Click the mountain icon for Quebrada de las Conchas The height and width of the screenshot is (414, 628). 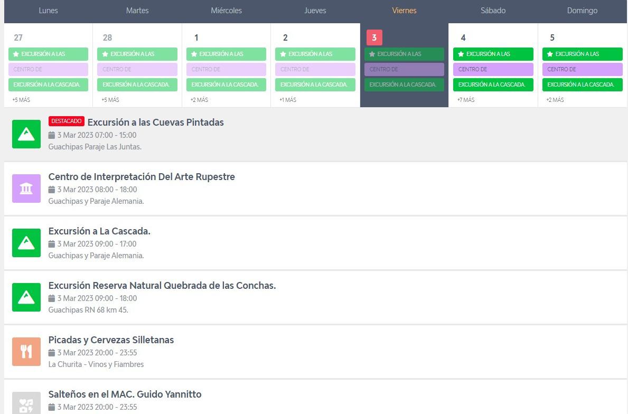pos(26,297)
